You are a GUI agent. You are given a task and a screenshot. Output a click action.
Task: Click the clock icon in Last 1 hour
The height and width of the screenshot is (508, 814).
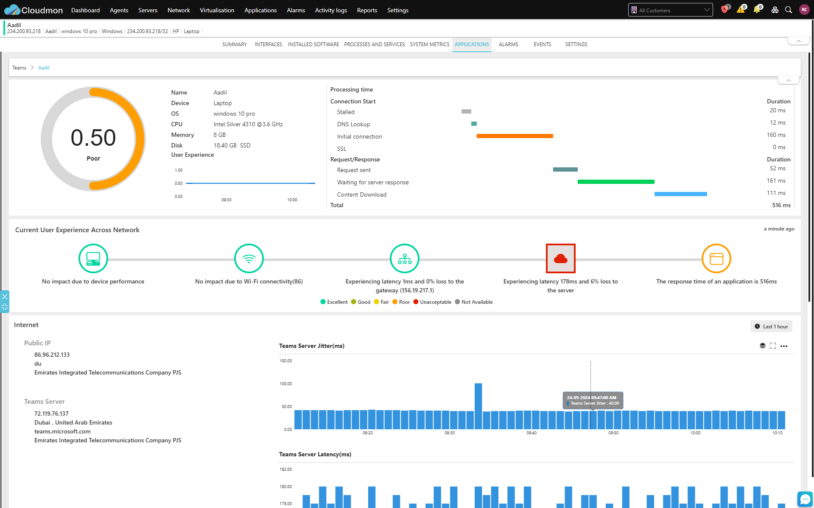757,326
